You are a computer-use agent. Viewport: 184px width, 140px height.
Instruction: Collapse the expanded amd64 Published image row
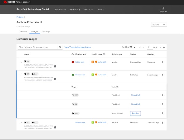coord(21,75)
